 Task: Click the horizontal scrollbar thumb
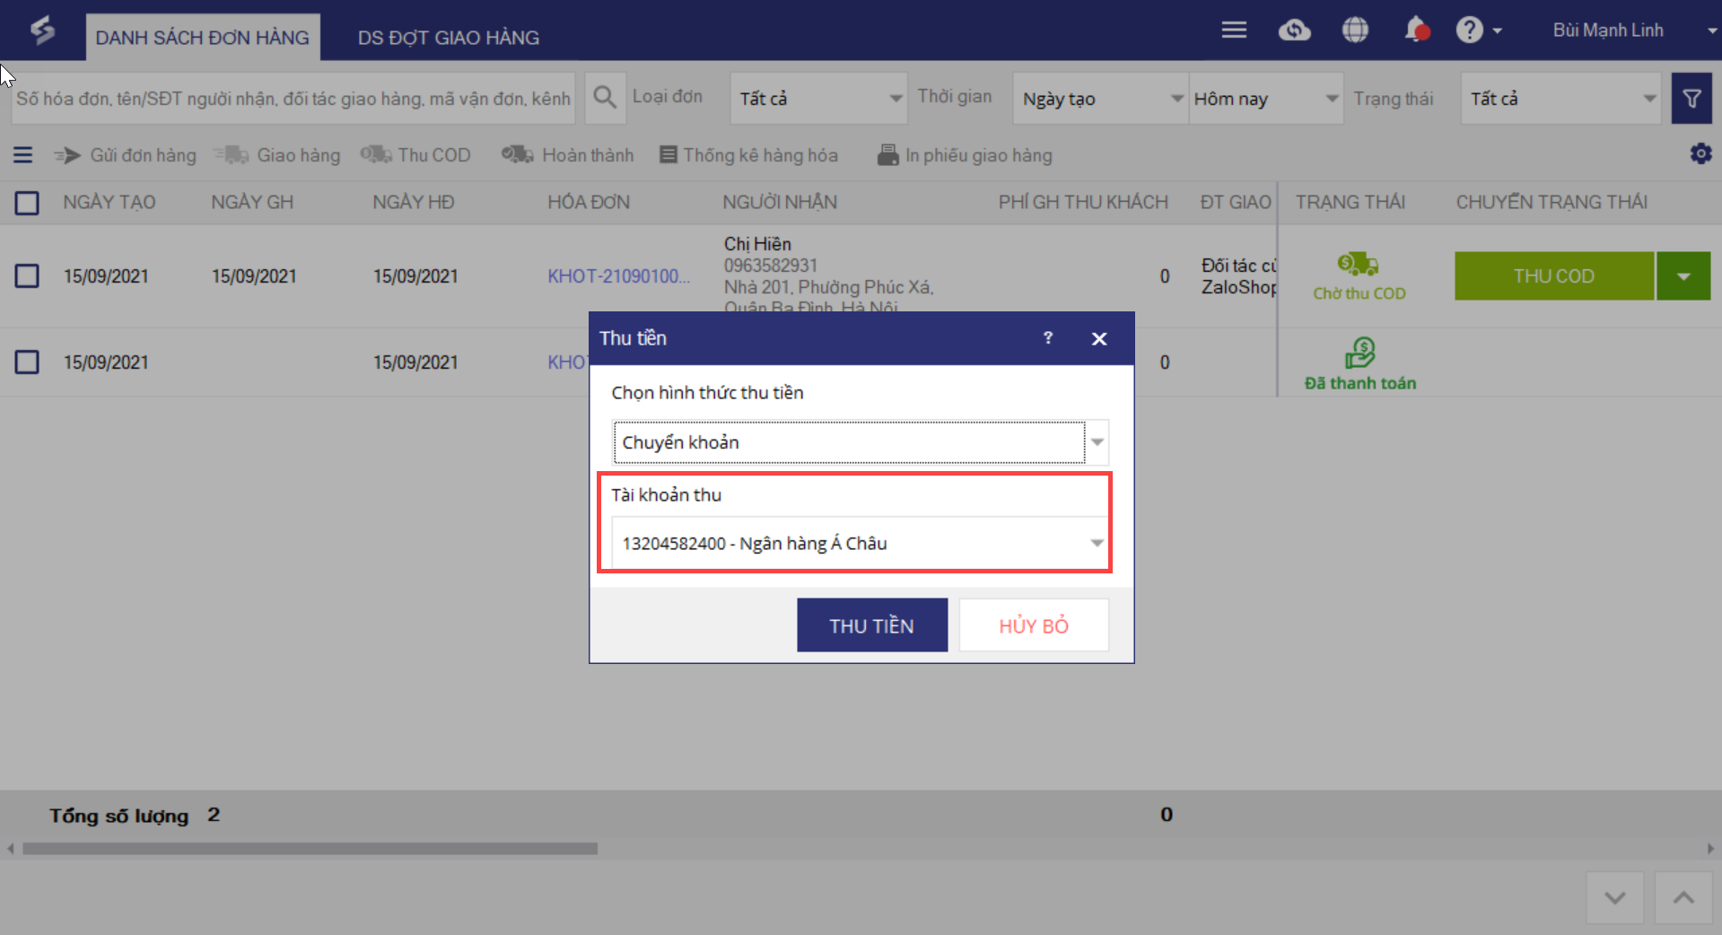[310, 849]
